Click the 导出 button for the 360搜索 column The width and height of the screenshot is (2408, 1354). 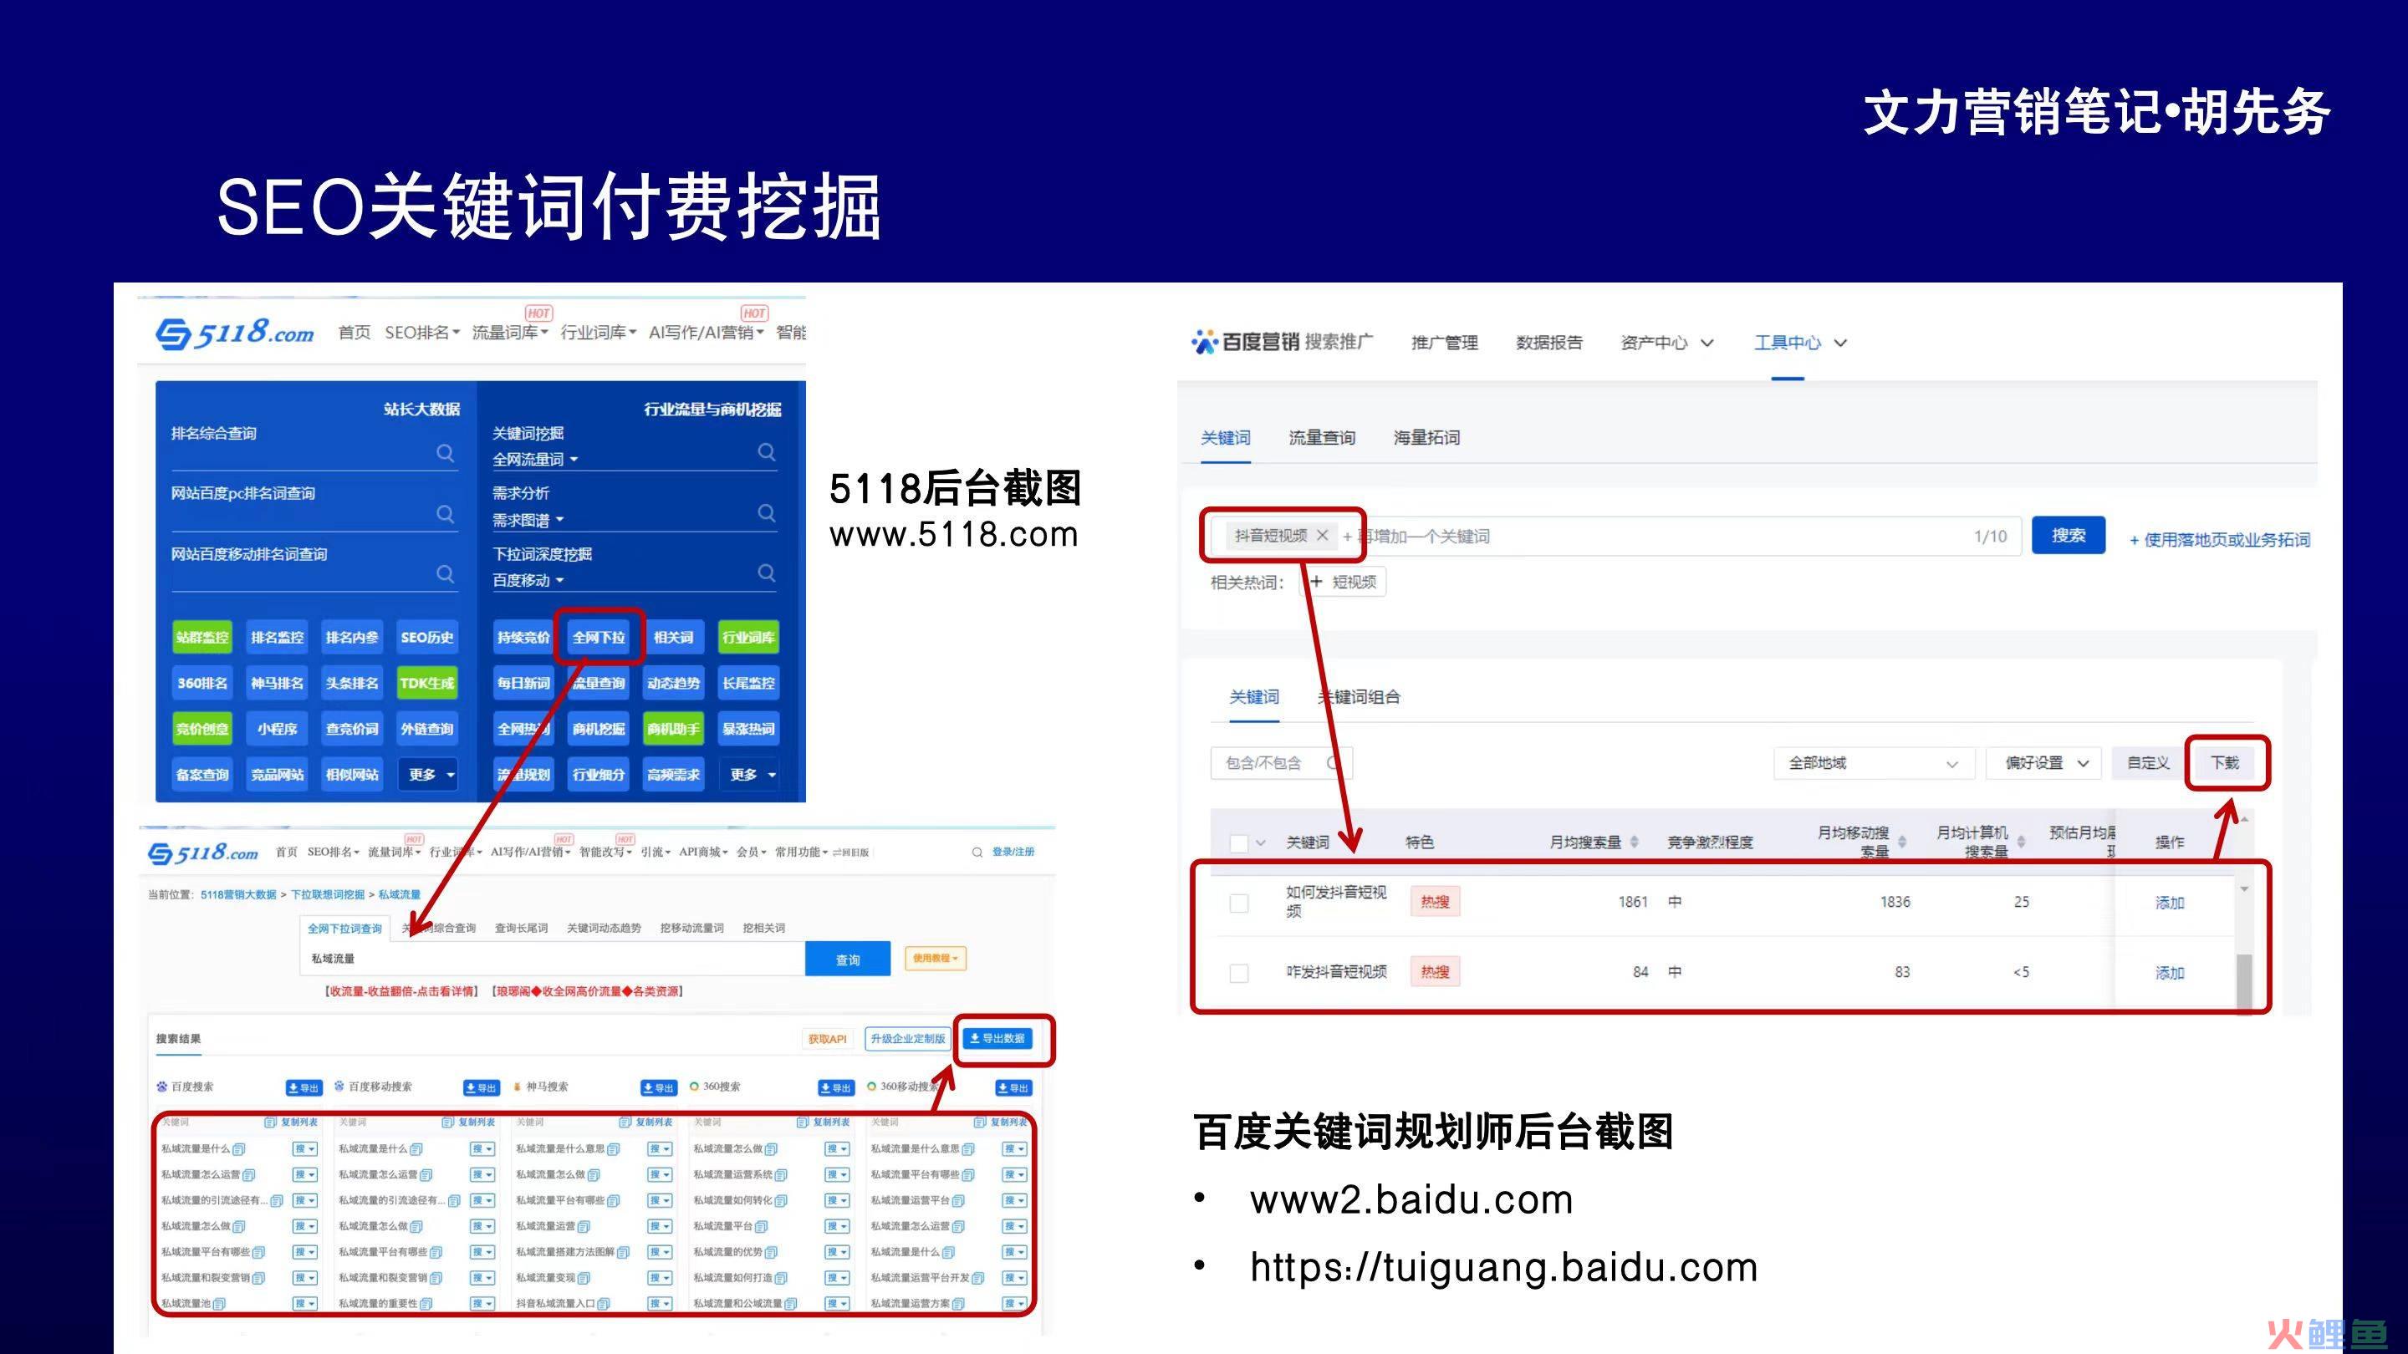(837, 1087)
